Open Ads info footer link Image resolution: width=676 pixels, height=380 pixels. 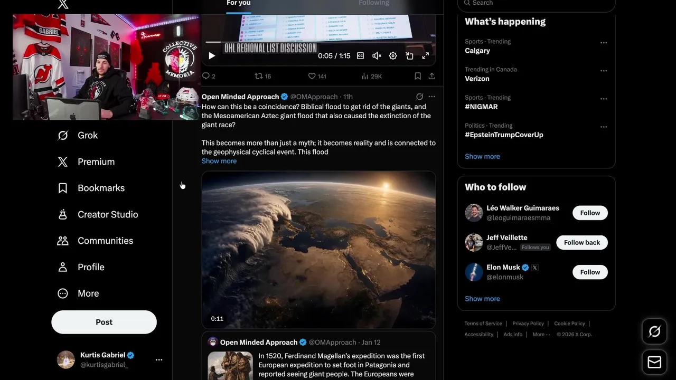tap(513, 334)
